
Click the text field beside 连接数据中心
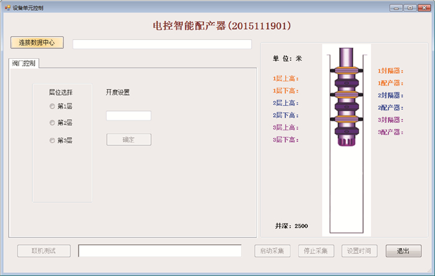(x=162, y=44)
